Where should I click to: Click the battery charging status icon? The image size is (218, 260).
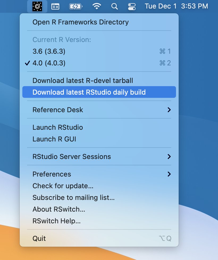(x=76, y=6)
